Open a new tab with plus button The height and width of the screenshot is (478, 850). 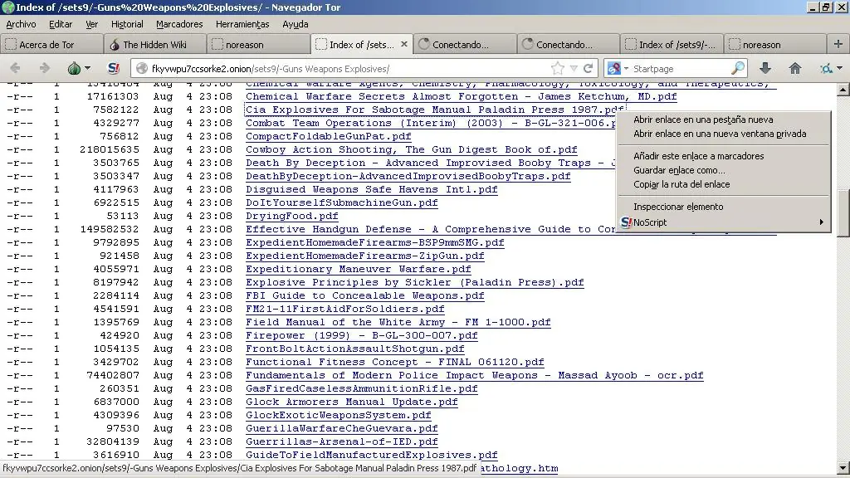pos(838,44)
